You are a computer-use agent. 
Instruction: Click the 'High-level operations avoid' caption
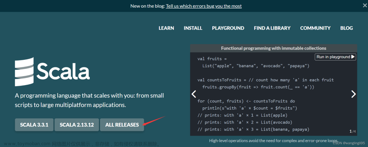[x=273, y=141]
